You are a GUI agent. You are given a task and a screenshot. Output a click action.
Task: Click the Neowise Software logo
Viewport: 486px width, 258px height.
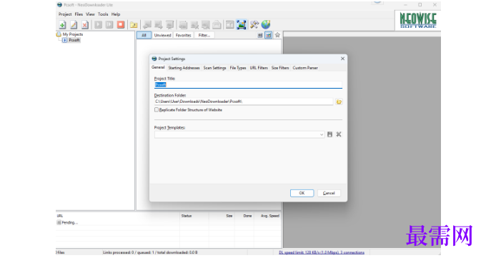pyautogui.click(x=418, y=20)
